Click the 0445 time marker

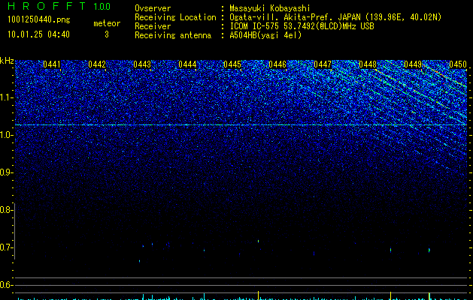coord(232,64)
